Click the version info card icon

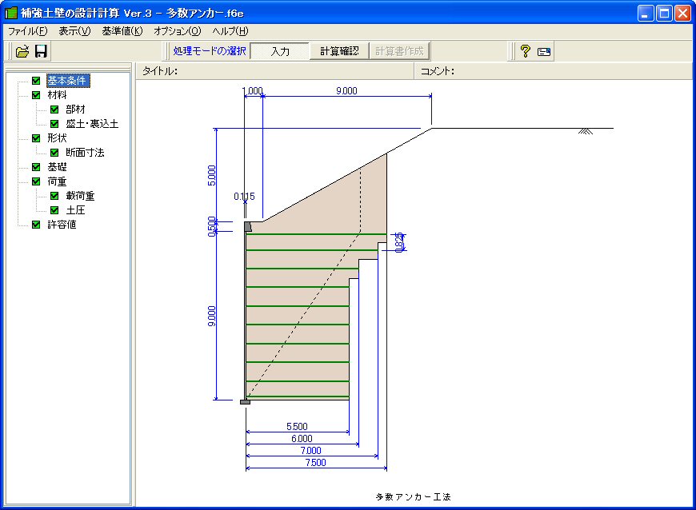click(x=544, y=52)
